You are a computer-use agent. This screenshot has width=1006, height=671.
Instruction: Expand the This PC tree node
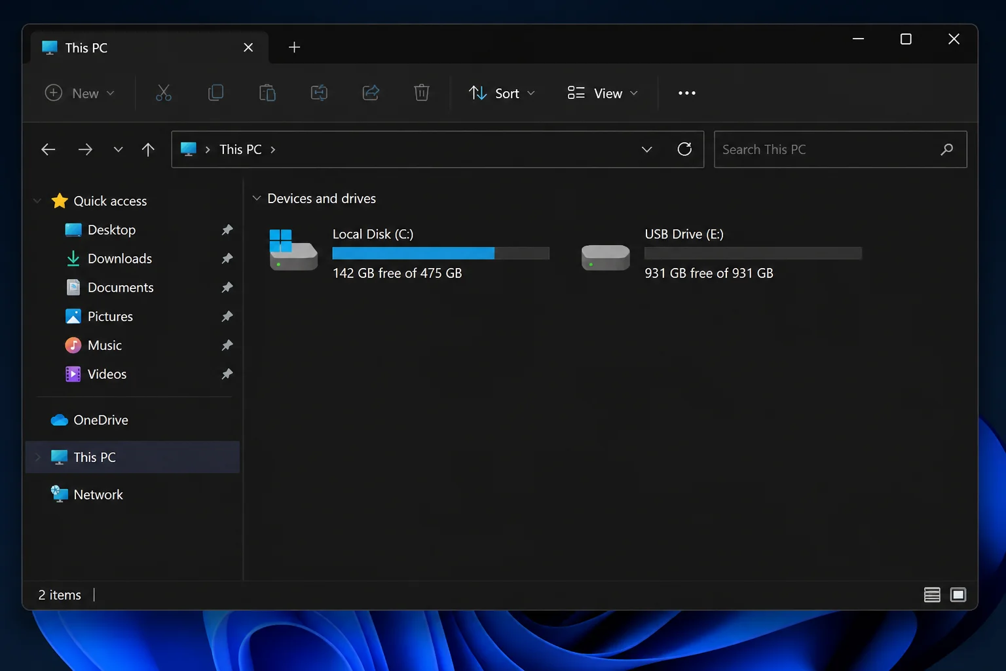coord(37,457)
